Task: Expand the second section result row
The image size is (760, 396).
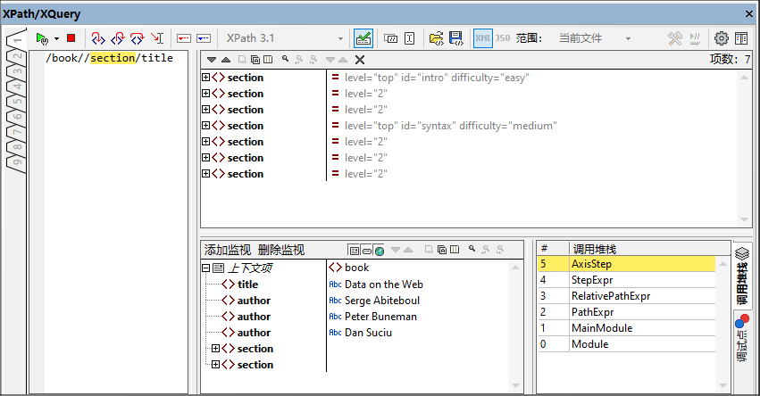Action: pos(206,93)
